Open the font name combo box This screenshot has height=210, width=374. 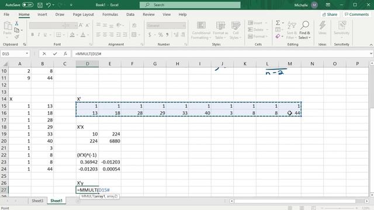[47, 26]
